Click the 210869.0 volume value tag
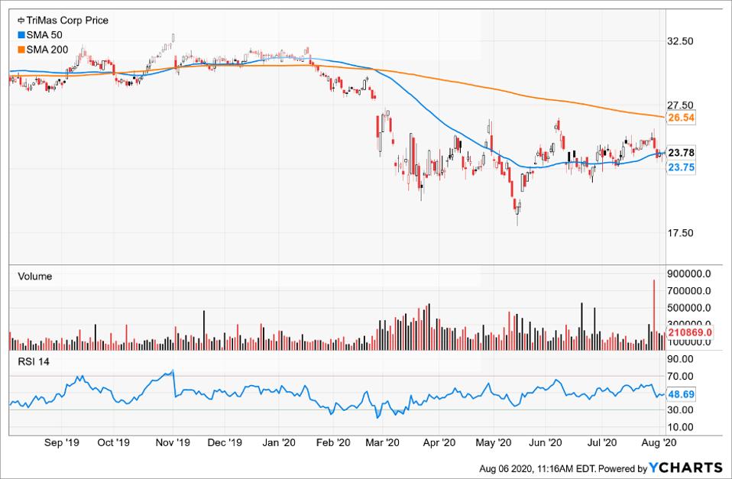 [689, 332]
